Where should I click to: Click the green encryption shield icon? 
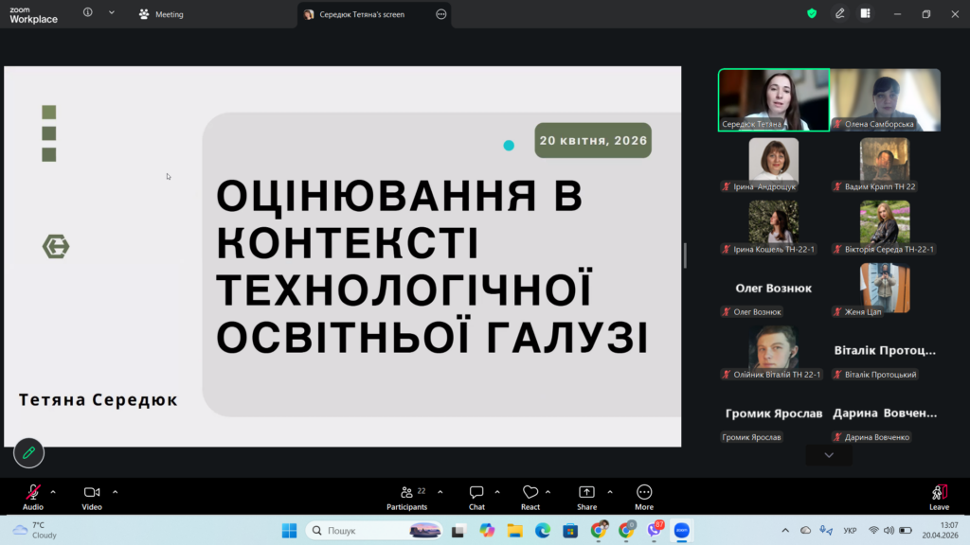tap(812, 13)
